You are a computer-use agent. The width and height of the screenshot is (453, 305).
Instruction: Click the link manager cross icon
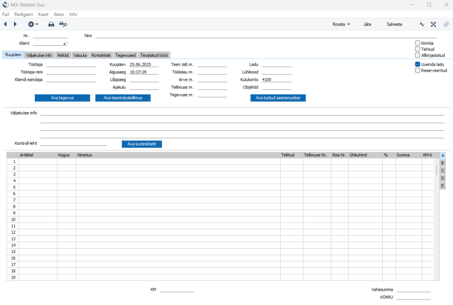coord(433,24)
